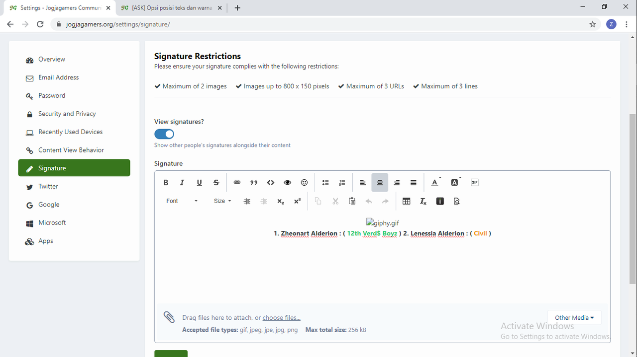Screen dimensions: 637x357
Task: Open a new browser tab
Action: tap(237, 8)
